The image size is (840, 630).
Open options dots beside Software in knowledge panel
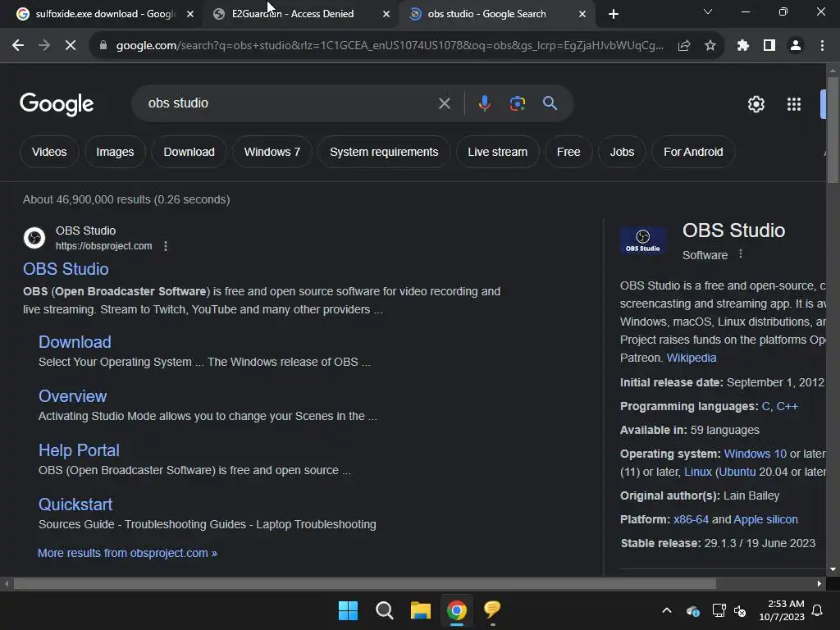pyautogui.click(x=741, y=254)
